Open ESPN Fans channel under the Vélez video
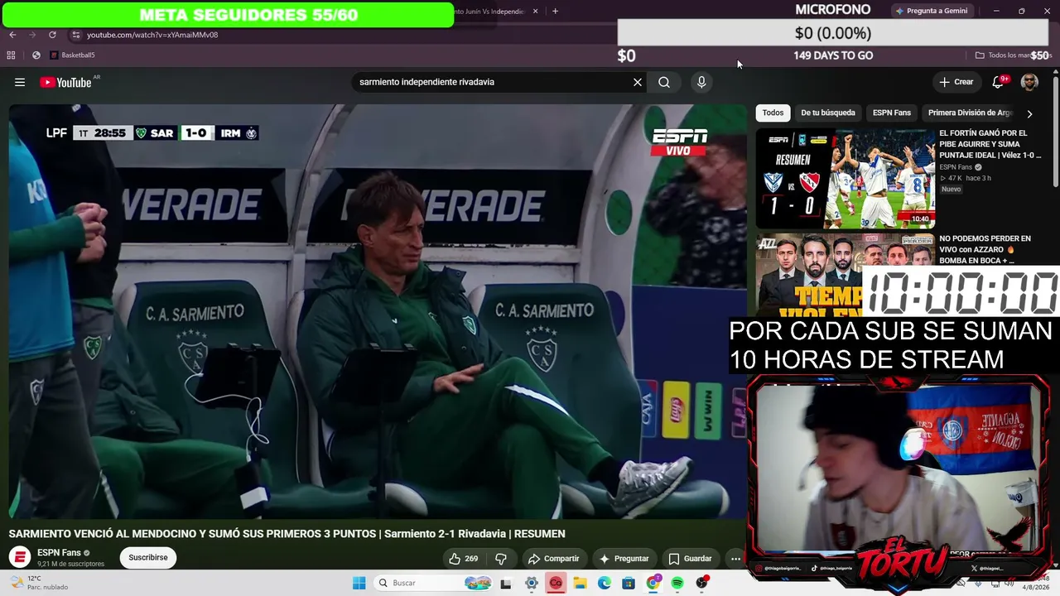The height and width of the screenshot is (596, 1060). pyautogui.click(x=960, y=167)
